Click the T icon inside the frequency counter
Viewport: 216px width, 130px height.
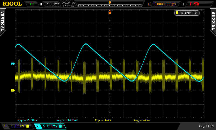pyautogui.click(x=177, y=13)
